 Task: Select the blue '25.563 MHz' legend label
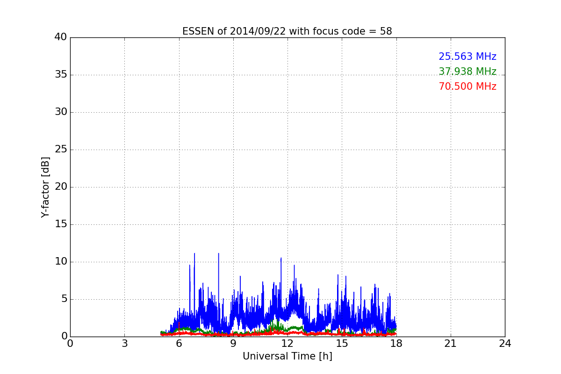coord(467,57)
